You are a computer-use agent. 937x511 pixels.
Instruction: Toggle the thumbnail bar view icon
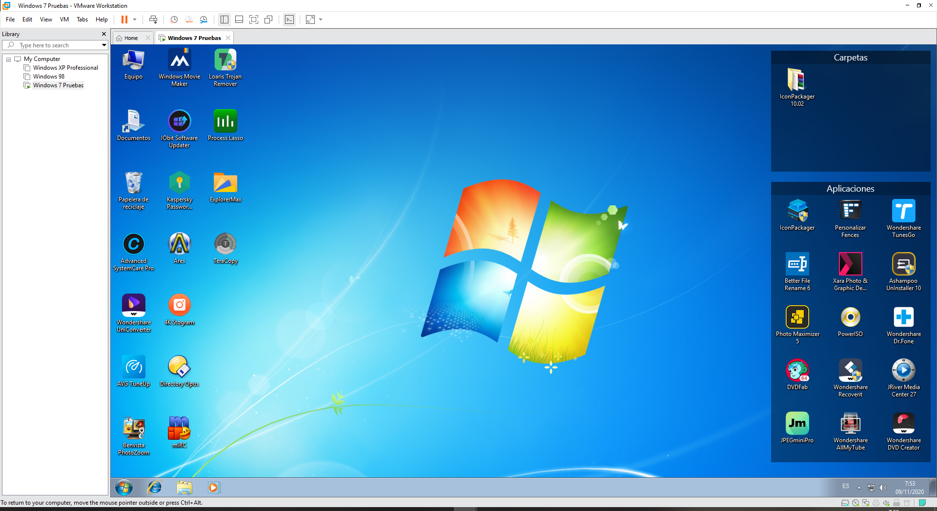pos(239,20)
